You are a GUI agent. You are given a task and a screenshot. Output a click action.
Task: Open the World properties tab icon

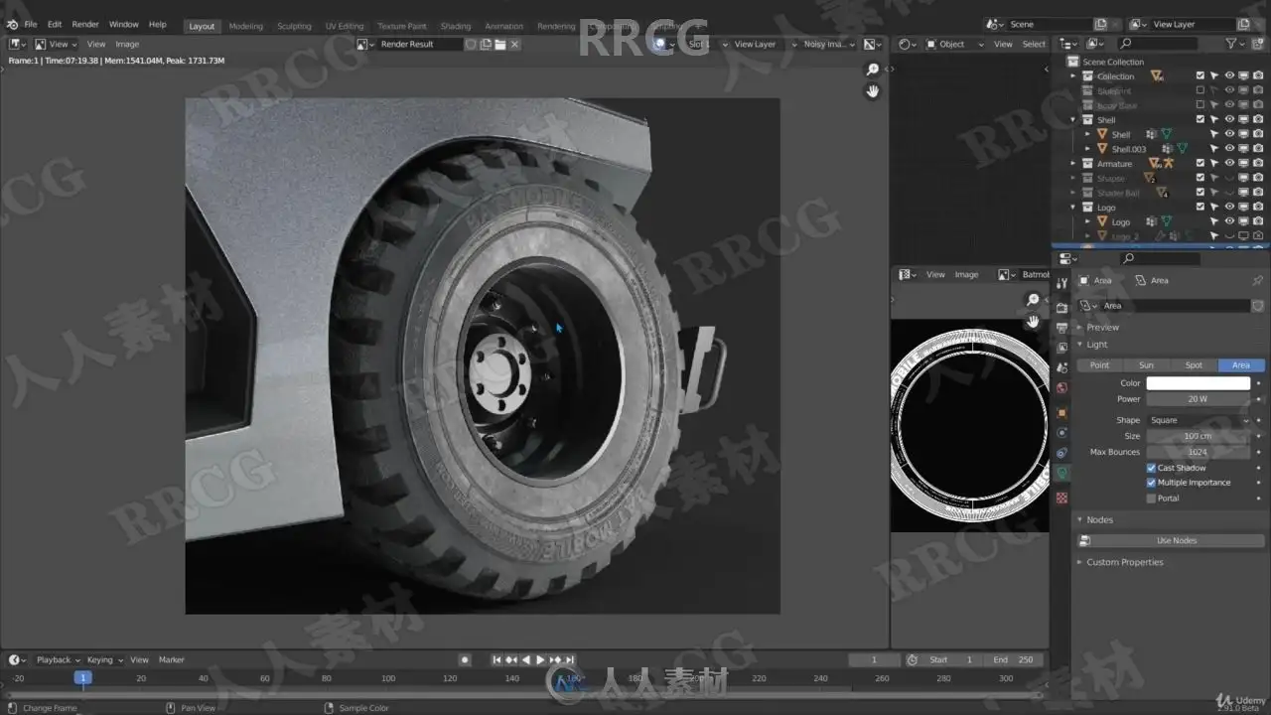point(1061,388)
